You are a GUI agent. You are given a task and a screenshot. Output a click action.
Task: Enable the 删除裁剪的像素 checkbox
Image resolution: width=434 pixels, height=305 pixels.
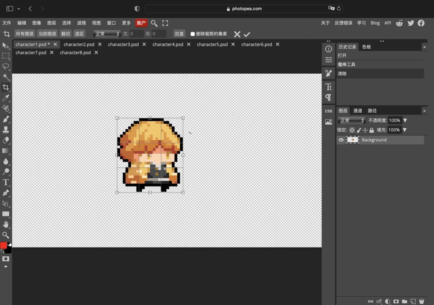(192, 34)
